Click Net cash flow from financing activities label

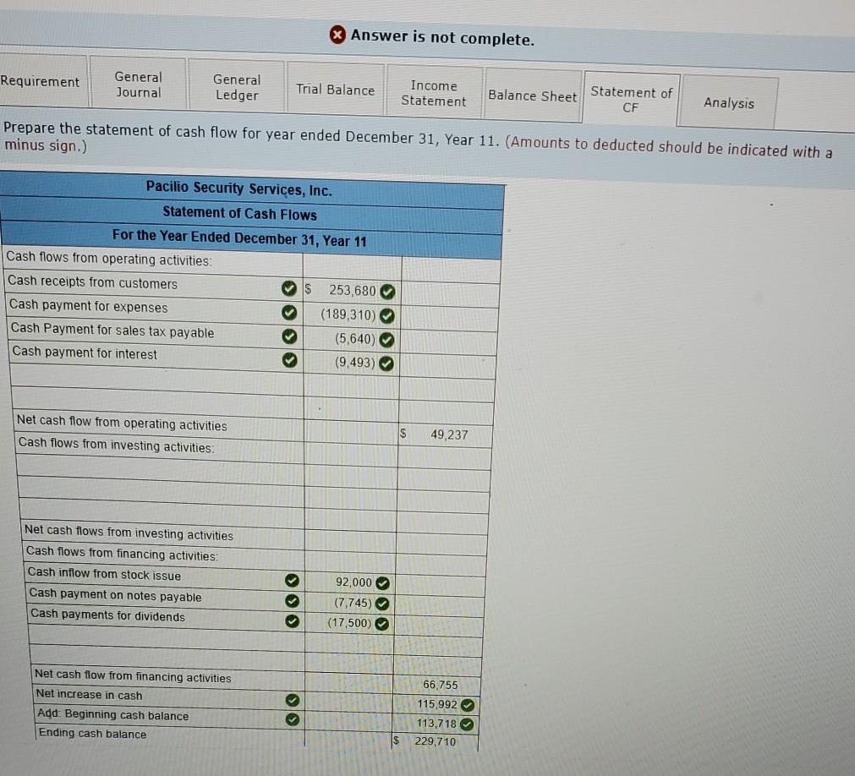tap(133, 675)
